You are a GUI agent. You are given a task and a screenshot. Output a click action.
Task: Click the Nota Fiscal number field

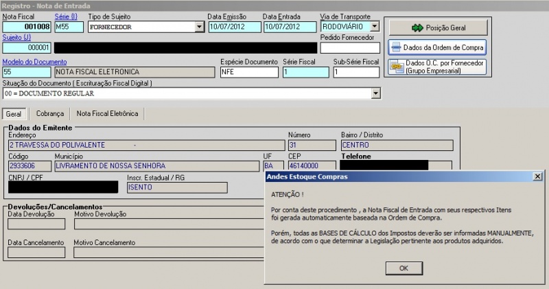click(27, 27)
